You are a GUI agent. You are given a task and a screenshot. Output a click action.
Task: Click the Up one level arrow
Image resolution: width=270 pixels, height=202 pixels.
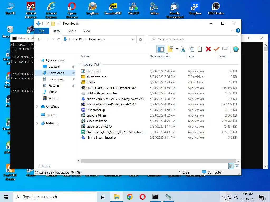click(59, 39)
